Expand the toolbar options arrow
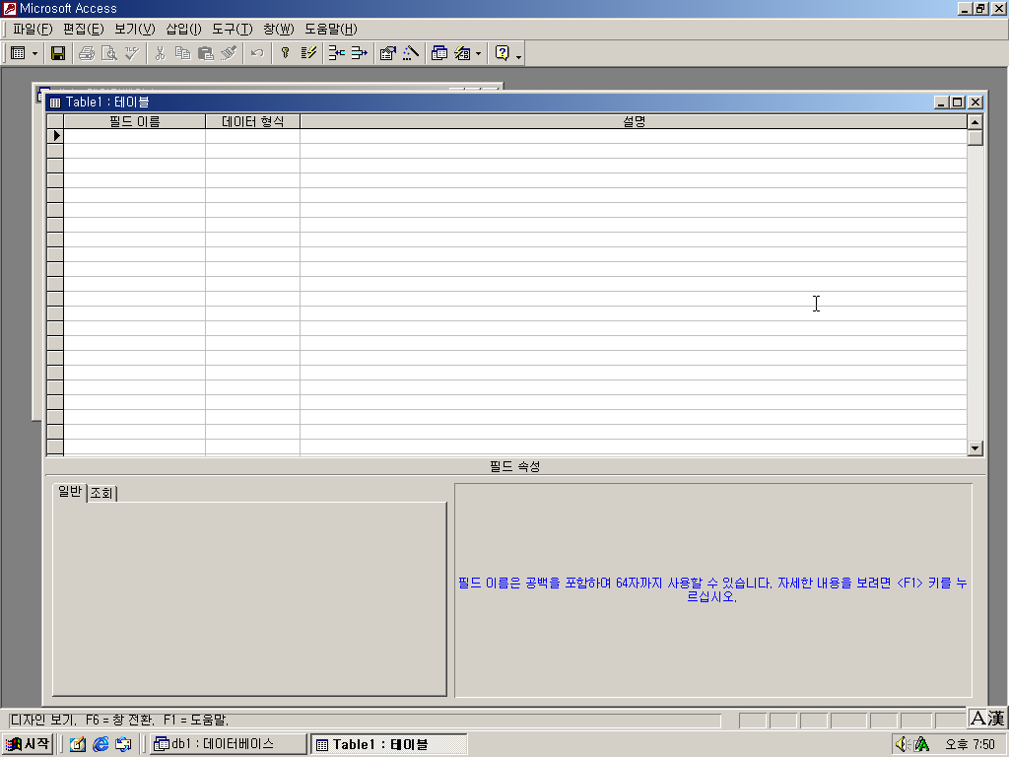Image resolution: width=1009 pixels, height=757 pixels. pyautogui.click(x=518, y=55)
